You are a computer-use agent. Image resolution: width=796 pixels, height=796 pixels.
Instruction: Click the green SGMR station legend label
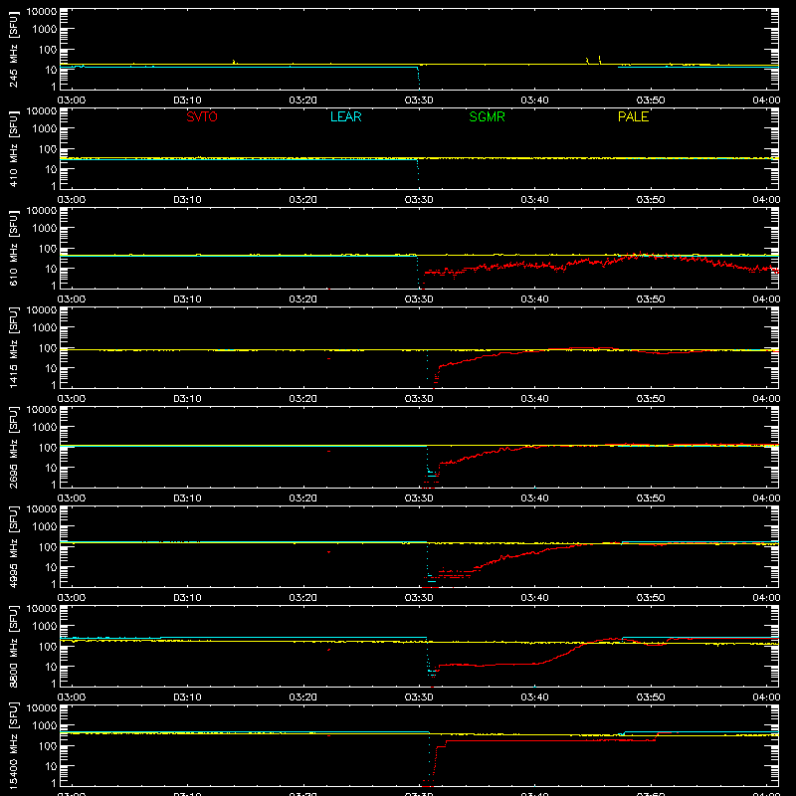pos(487,116)
